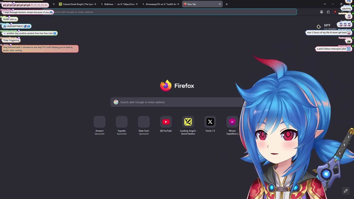Open a new tab with plus button

click(x=227, y=4)
